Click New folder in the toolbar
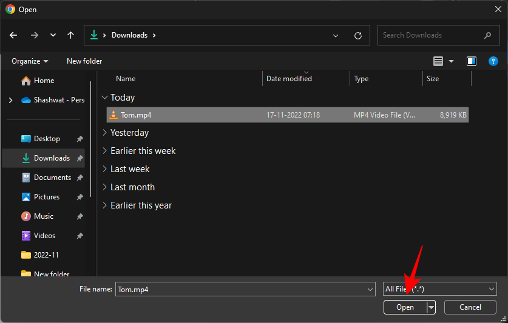Viewport: 508px width, 323px height. point(84,61)
